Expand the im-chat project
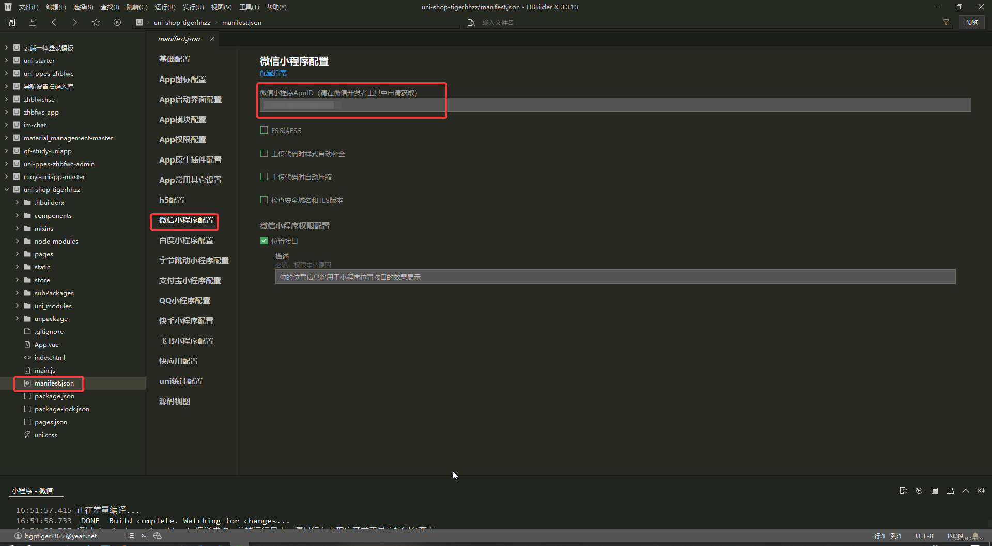This screenshot has width=992, height=546. point(6,125)
